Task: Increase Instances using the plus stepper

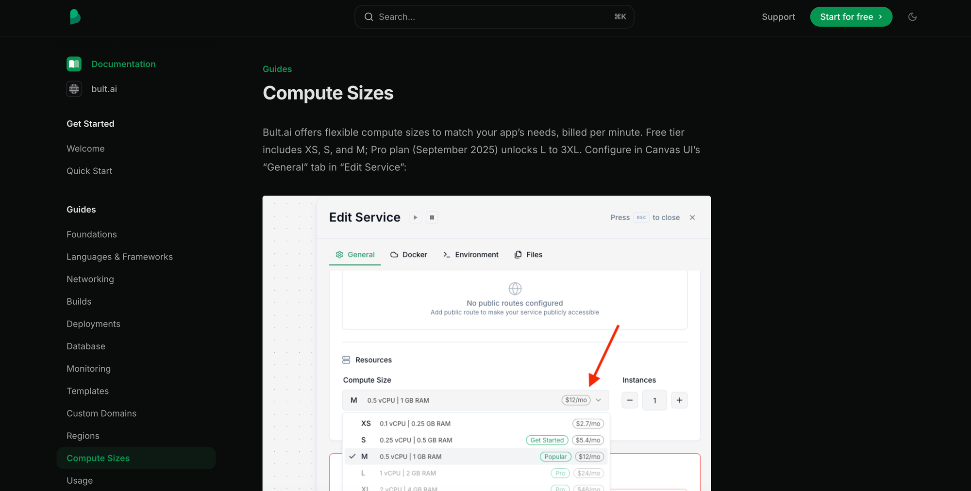Action: point(679,400)
